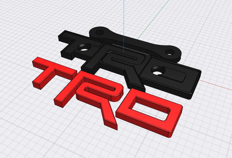This screenshot has width=232, height=158.
Task: Pick the screw hole in black T
Action: [x=84, y=48]
